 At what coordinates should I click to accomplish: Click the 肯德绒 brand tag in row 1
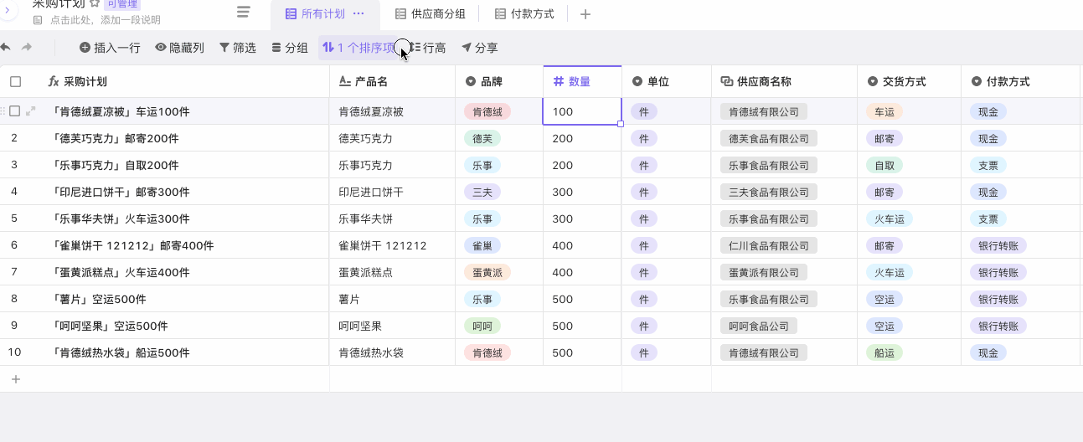(x=487, y=111)
